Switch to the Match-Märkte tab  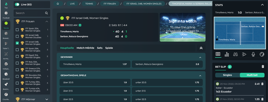85,48
